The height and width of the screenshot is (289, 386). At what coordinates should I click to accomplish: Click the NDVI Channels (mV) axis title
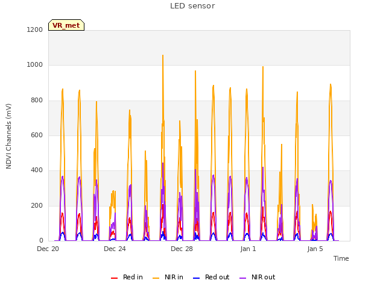coord(8,136)
